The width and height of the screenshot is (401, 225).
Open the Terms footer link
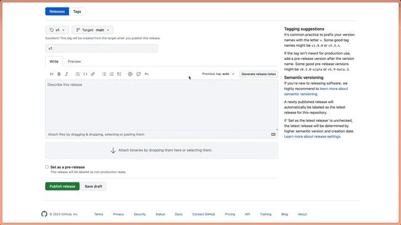(x=98, y=214)
